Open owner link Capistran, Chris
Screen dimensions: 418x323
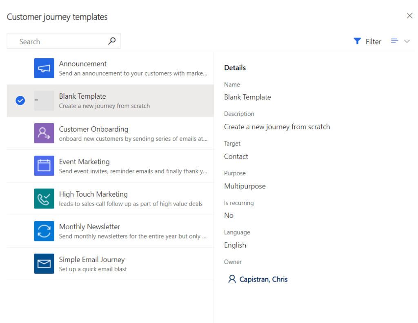(263, 279)
